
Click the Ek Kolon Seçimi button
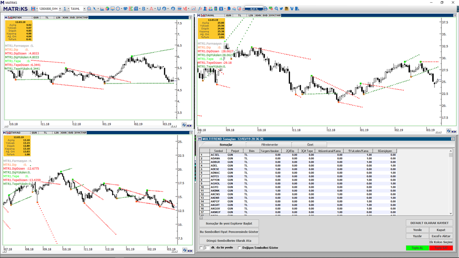441,242
